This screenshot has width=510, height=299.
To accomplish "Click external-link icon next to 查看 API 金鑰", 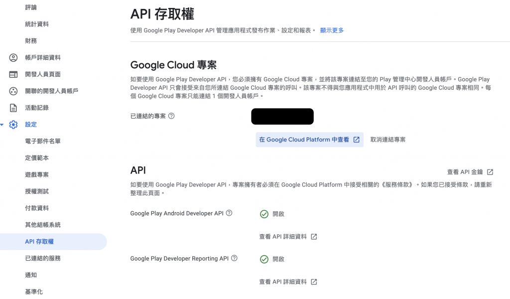I will [x=490, y=172].
